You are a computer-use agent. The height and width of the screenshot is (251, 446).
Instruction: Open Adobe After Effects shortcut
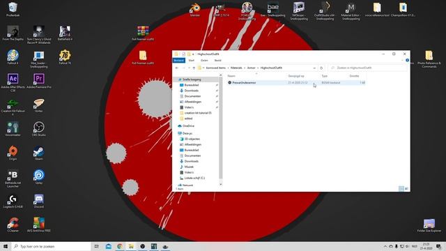click(13, 82)
